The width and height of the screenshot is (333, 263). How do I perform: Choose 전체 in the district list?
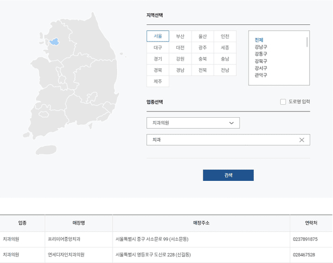(259, 40)
